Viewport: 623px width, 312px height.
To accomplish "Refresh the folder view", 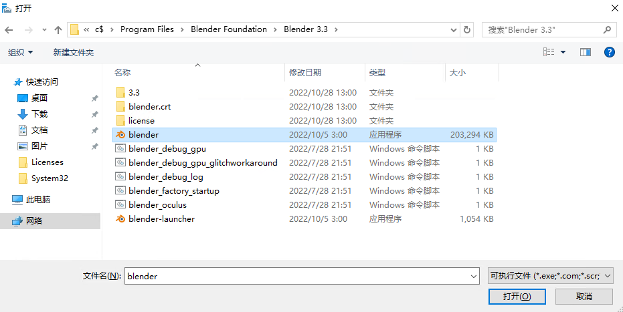I will 467,30.
